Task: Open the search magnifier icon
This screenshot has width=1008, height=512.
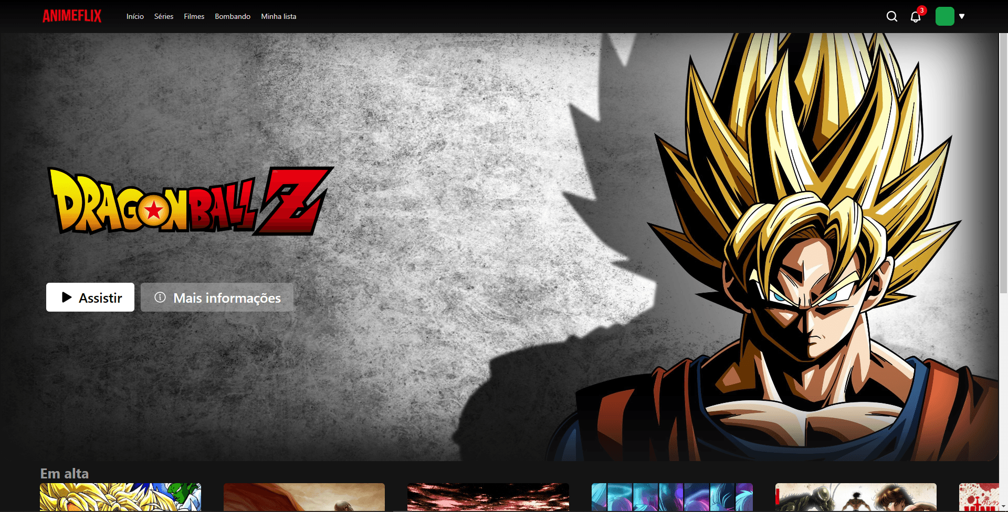Action: [x=891, y=16]
